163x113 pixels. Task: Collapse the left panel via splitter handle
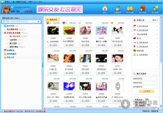(x=43, y=63)
